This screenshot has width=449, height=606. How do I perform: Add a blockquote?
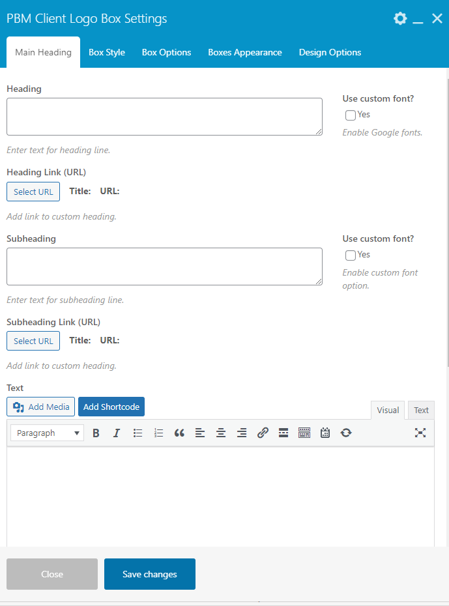[x=179, y=433]
